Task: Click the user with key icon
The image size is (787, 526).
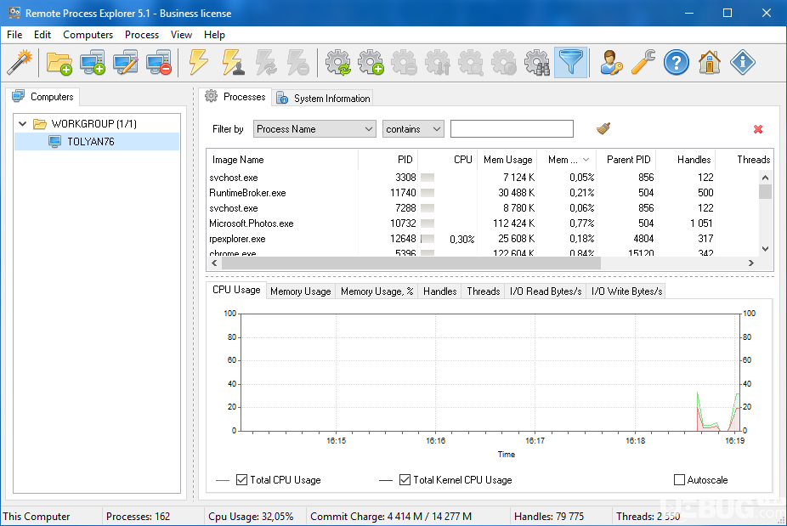Action: (x=610, y=63)
